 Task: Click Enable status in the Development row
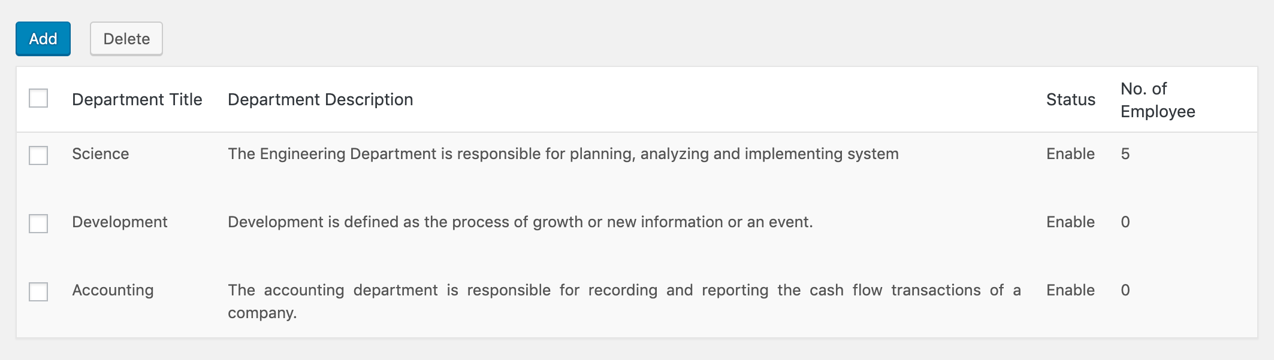[x=1070, y=222]
